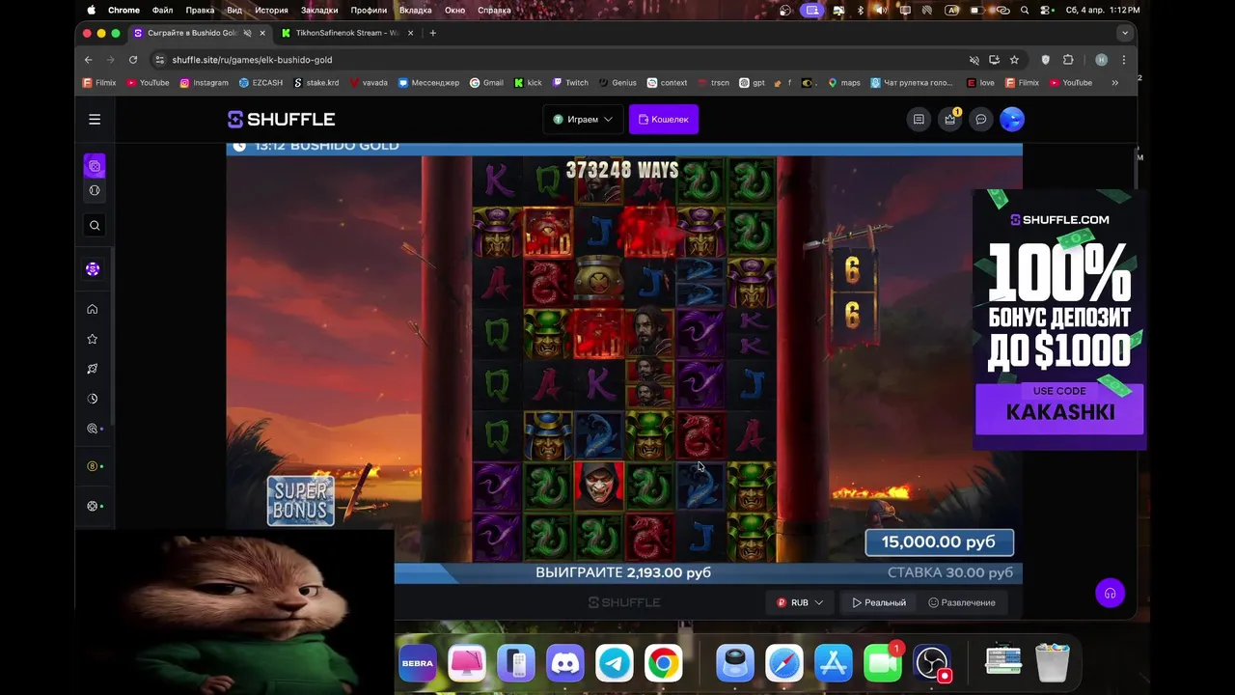Expand the RUB currency dropdown
The height and width of the screenshot is (695, 1235).
coord(800,602)
